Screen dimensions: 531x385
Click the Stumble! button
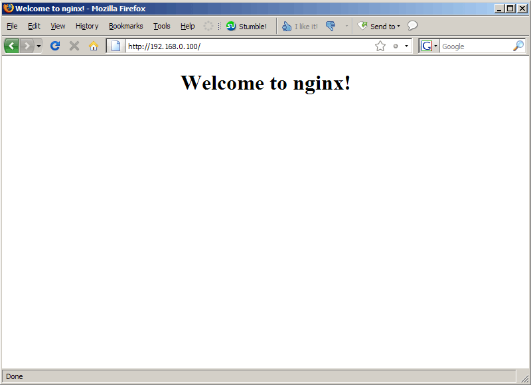(x=246, y=26)
